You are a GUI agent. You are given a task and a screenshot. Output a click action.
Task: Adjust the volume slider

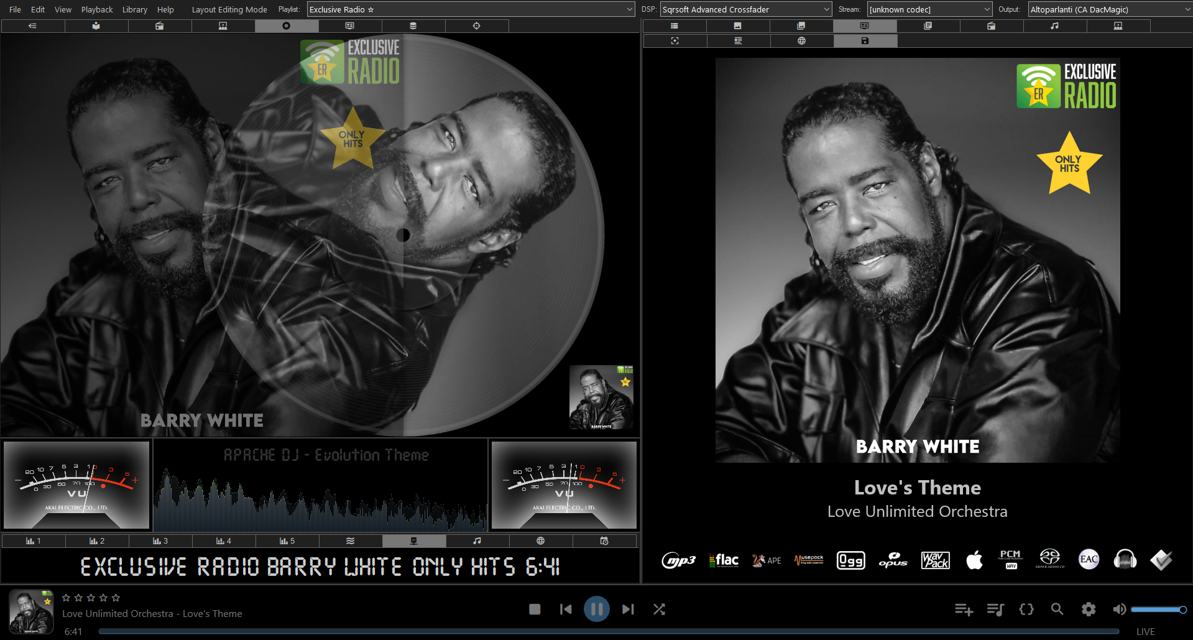pos(1159,610)
